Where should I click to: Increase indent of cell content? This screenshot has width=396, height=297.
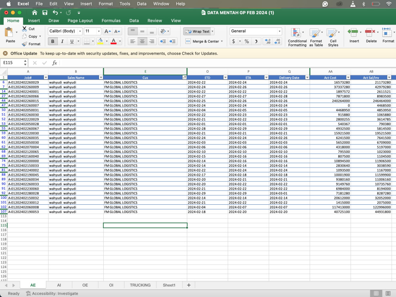click(x=173, y=41)
